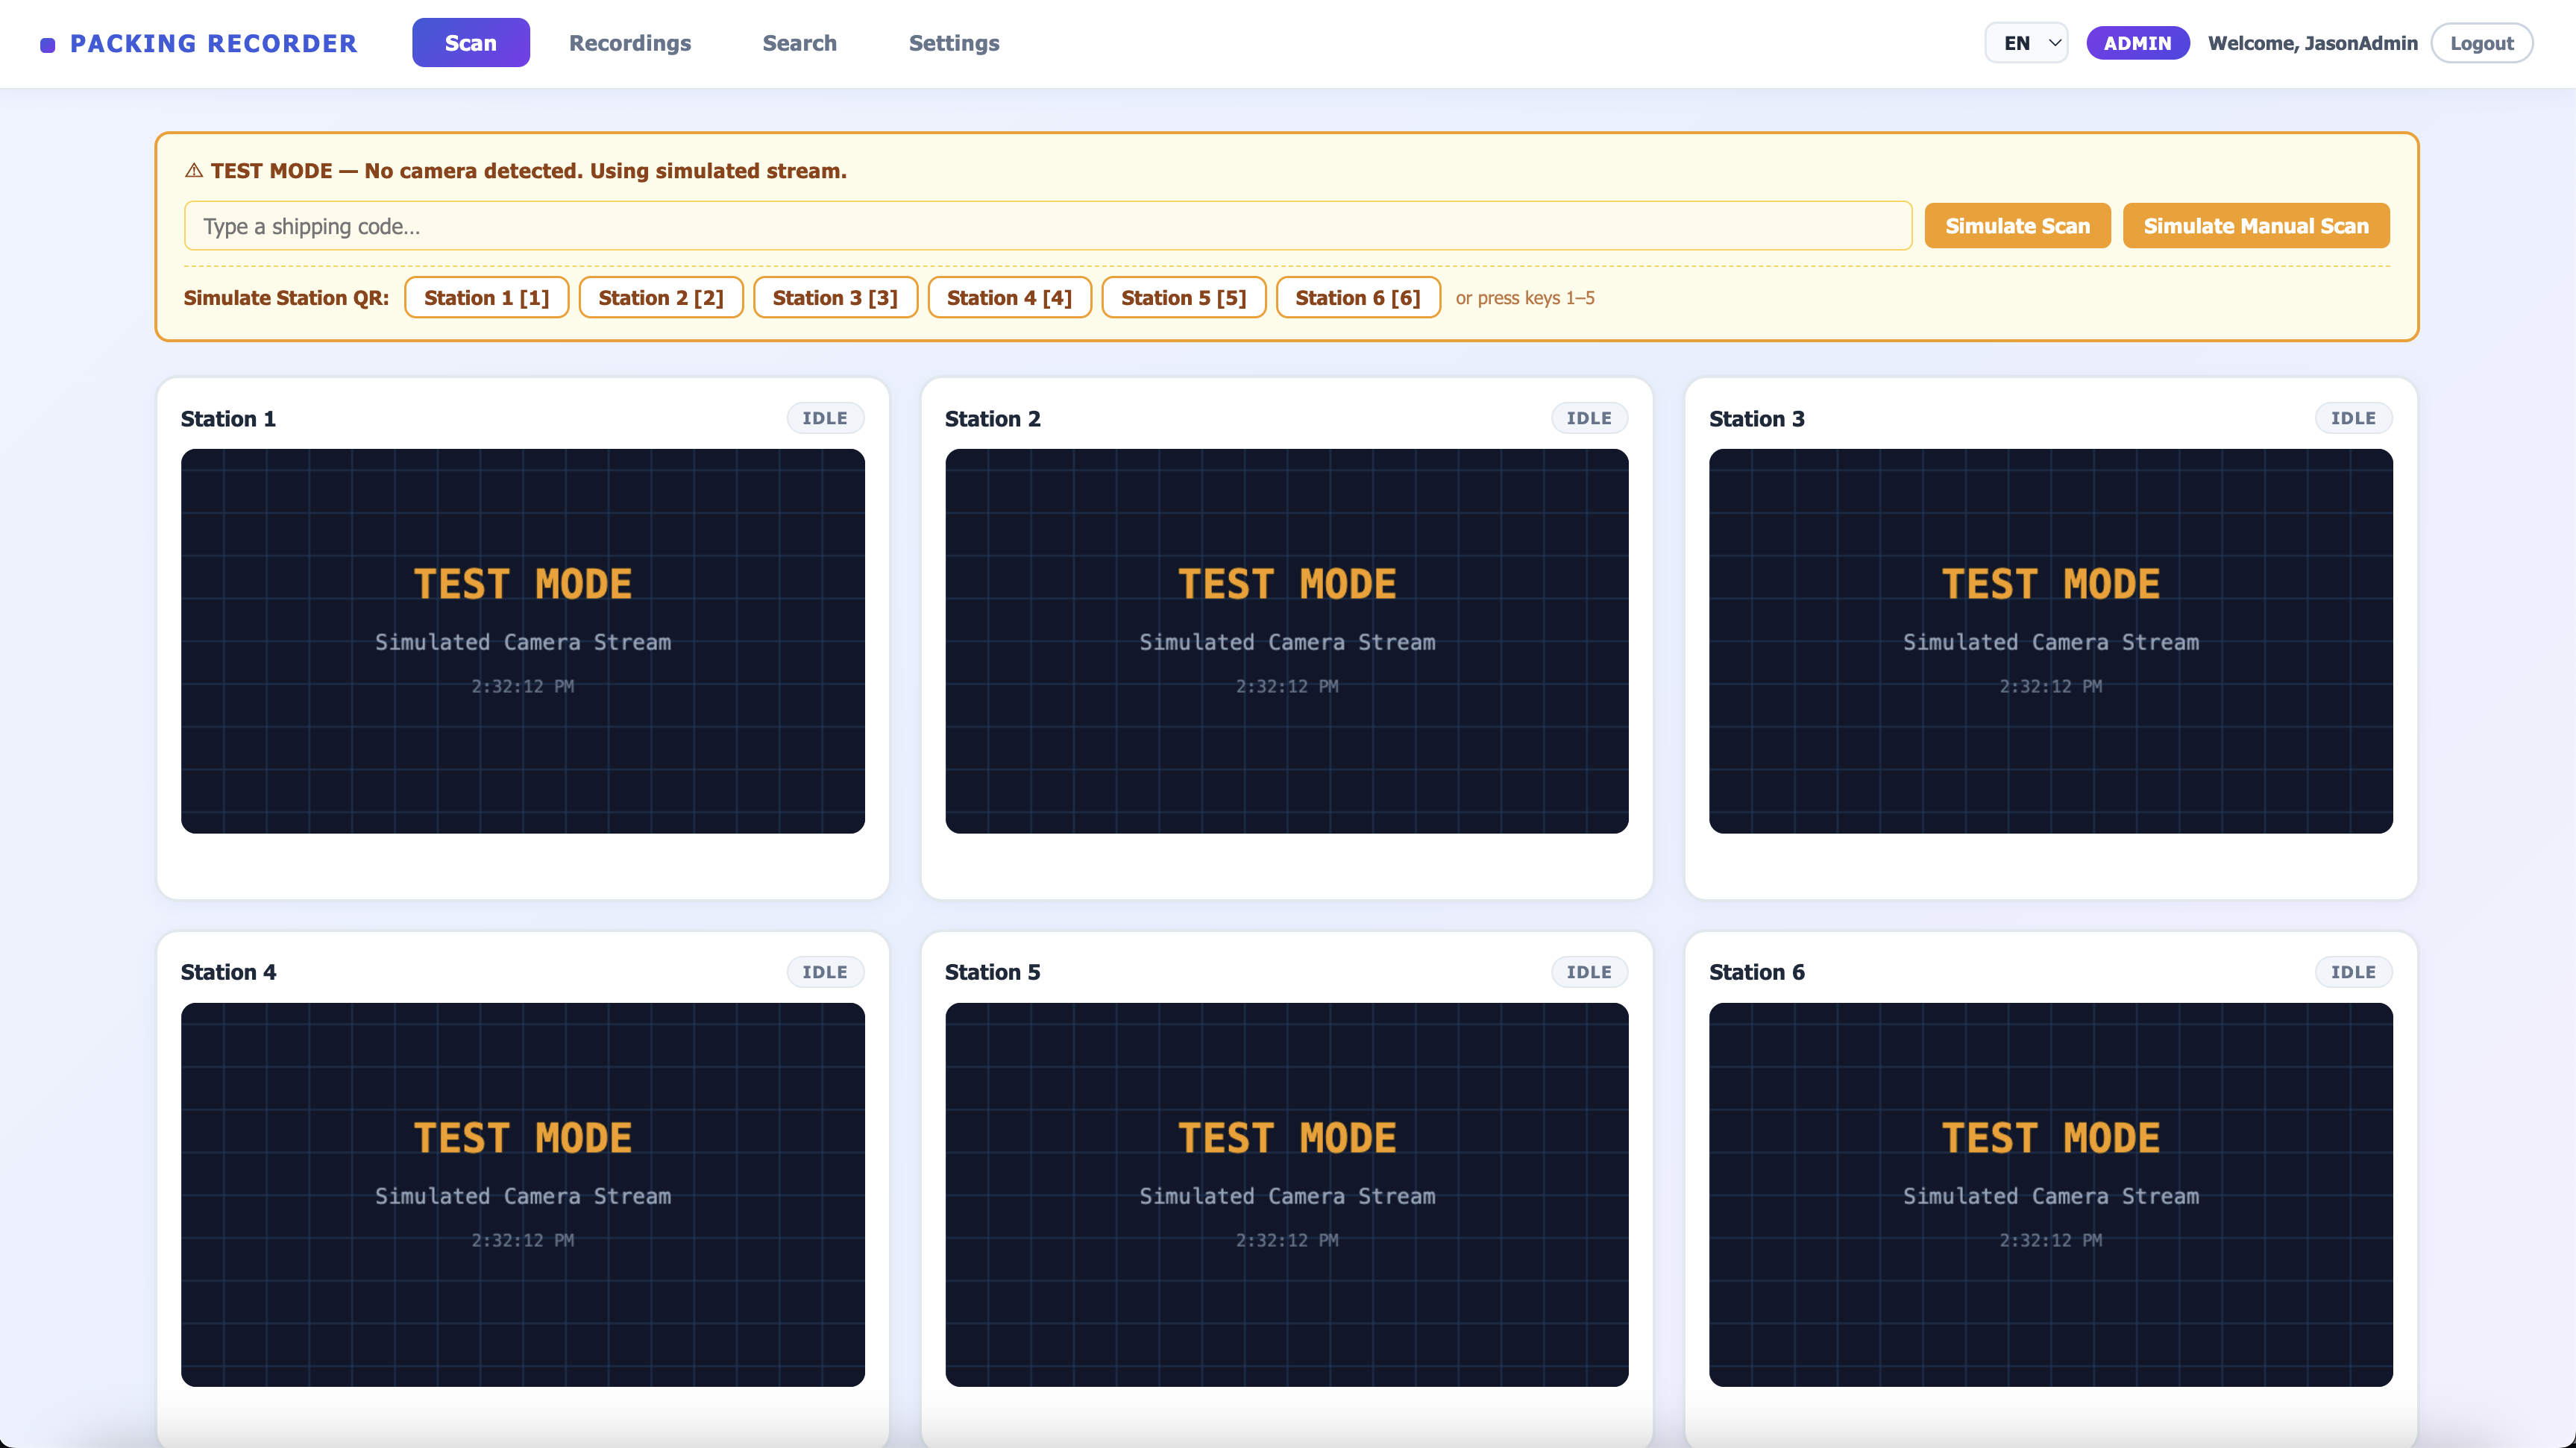This screenshot has width=2576, height=1448.
Task: Click the warning triangle icon in TEST MODE banner
Action: tap(194, 171)
